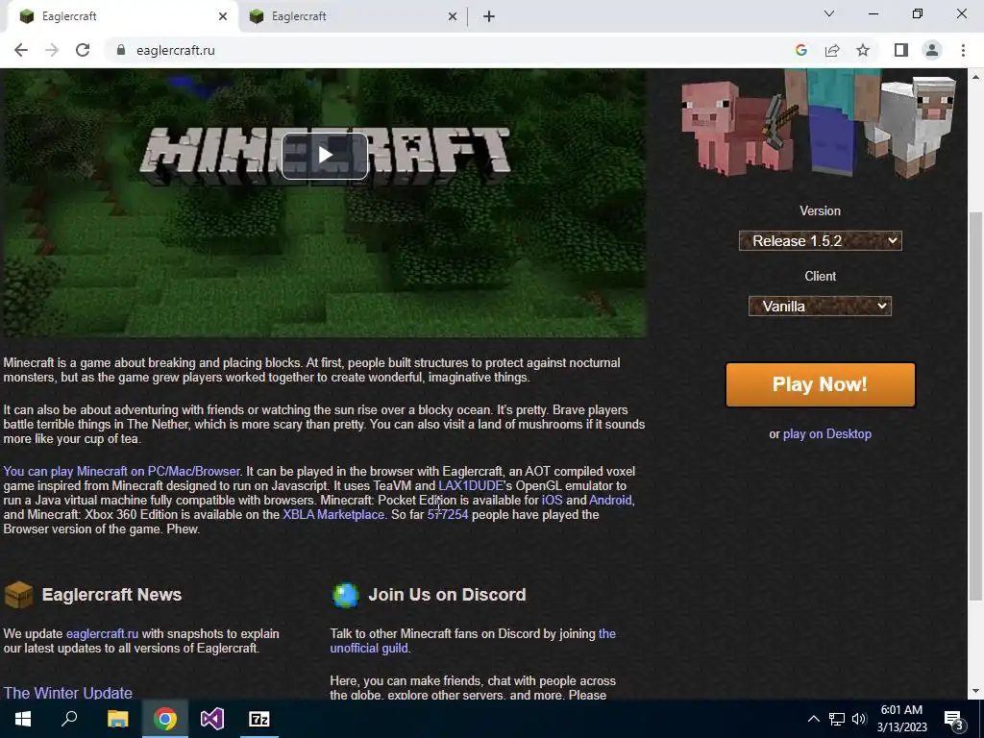Viewport: 984px width, 738px height.
Task: Open eaglercraft.ru link in News section
Action: tap(102, 634)
